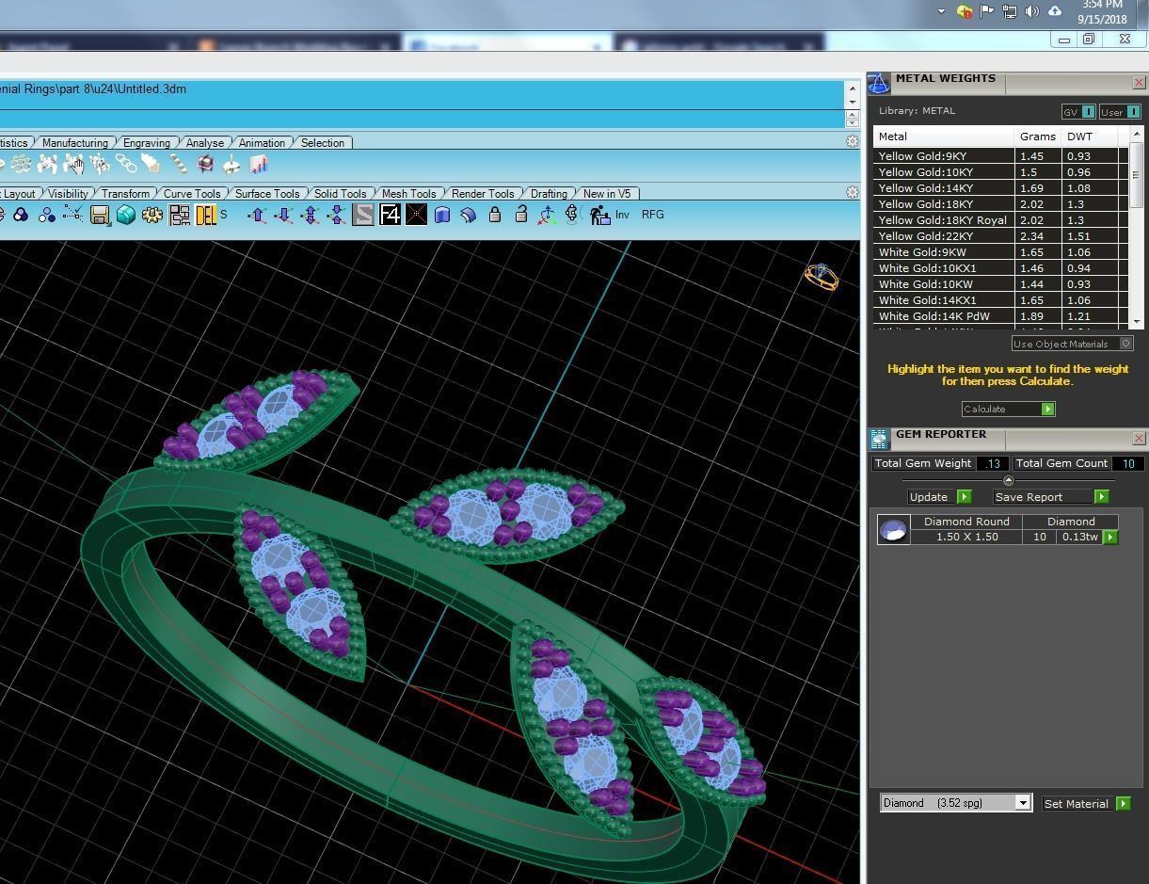
Task: Click the yellow DEL icon
Action: (206, 216)
